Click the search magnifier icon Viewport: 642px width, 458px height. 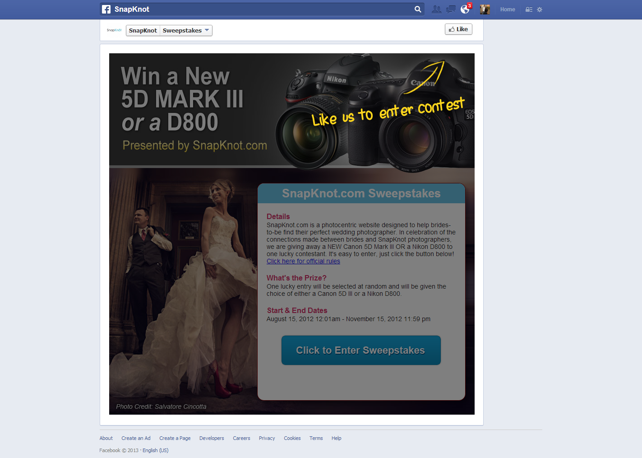point(418,9)
